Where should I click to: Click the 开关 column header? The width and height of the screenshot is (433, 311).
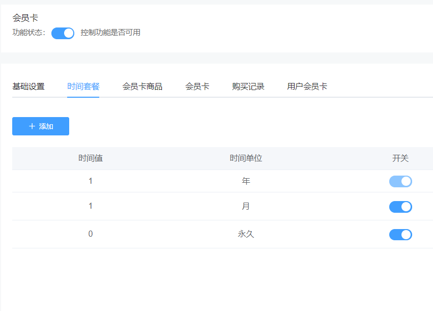click(400, 158)
